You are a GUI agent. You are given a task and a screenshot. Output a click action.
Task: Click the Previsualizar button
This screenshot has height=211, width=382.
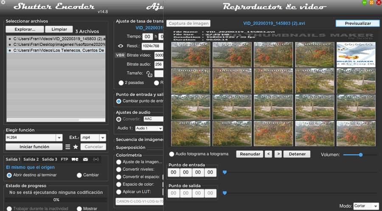tap(358, 23)
